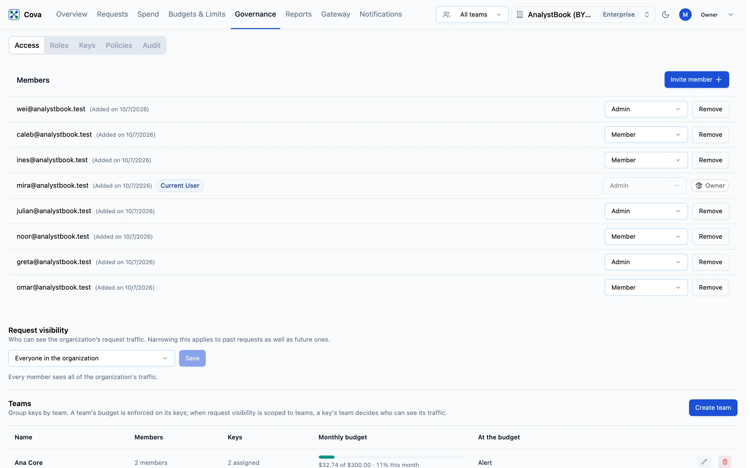Screen dimensions: 750x468
Task: Open Budgets & Limits section
Action: pos(197,14)
